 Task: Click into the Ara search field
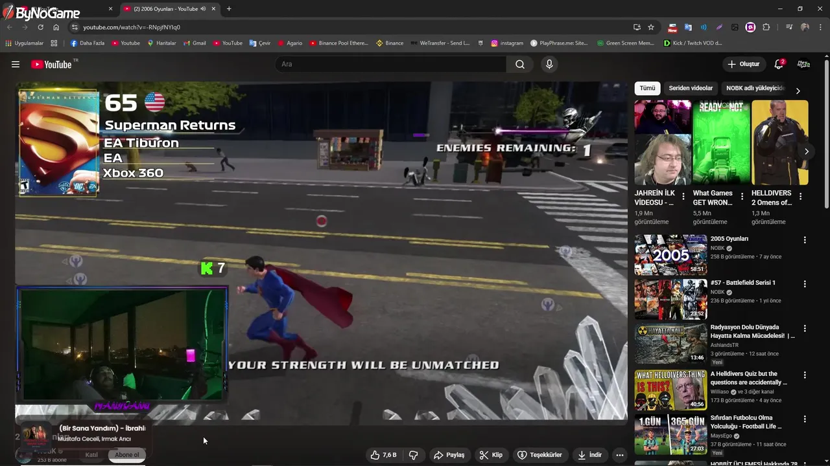pos(391,64)
